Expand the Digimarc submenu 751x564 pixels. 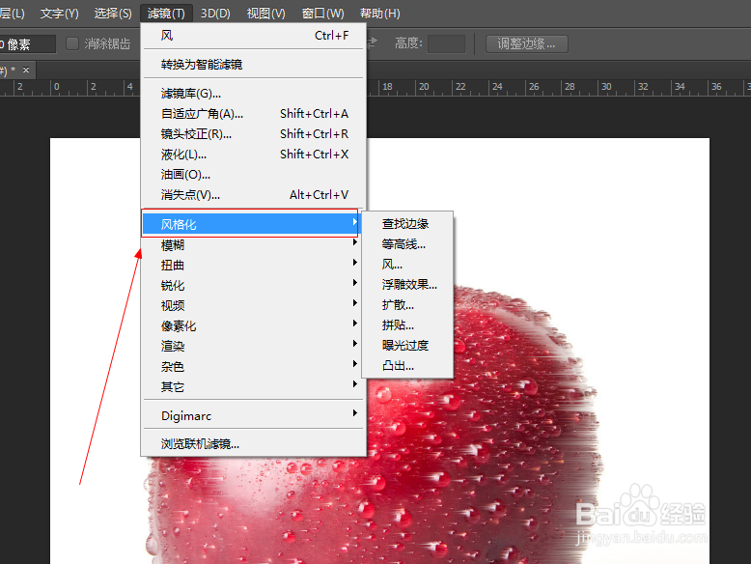(x=253, y=415)
